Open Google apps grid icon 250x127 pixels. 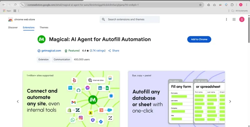point(234,19)
